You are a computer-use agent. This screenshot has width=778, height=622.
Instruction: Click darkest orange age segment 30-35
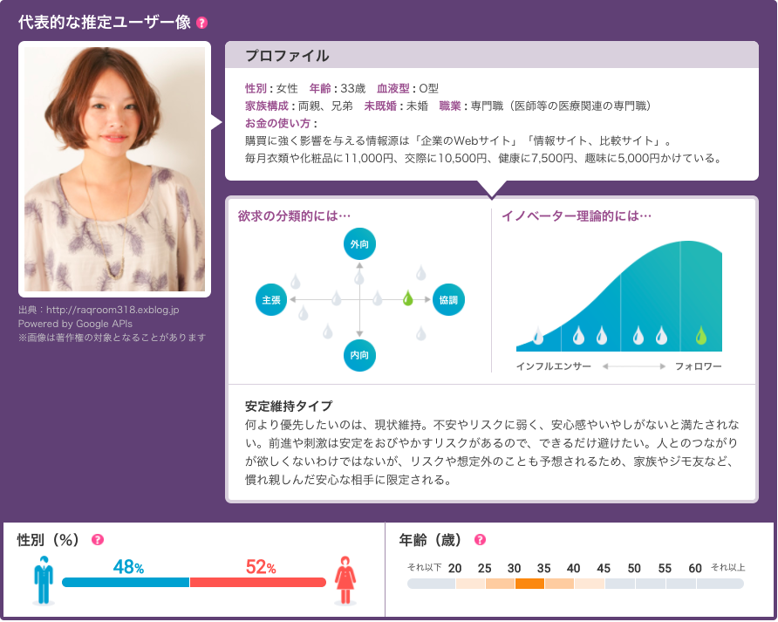coord(530,584)
